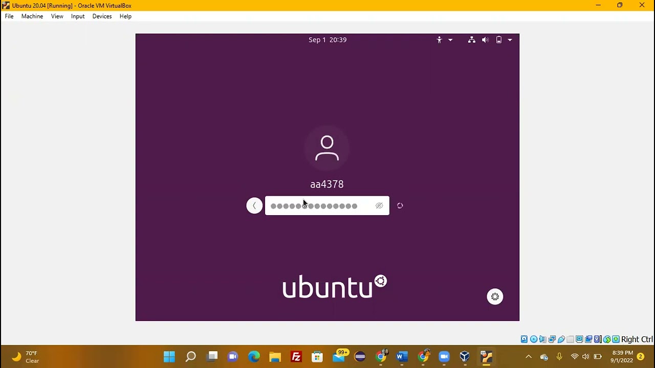Expand the Ubuntu system menu arrow
The width and height of the screenshot is (655, 368).
510,40
